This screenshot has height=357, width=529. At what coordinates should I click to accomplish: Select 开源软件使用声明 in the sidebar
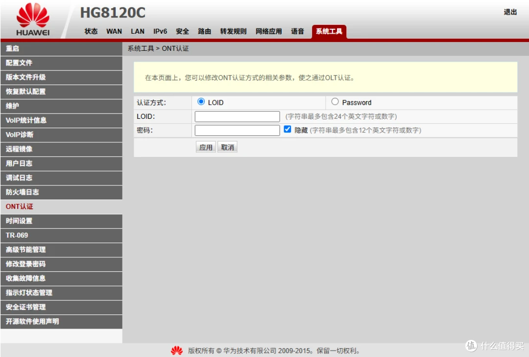click(x=61, y=322)
